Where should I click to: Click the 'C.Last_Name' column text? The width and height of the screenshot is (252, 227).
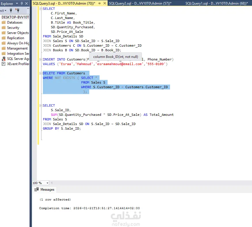62,18
